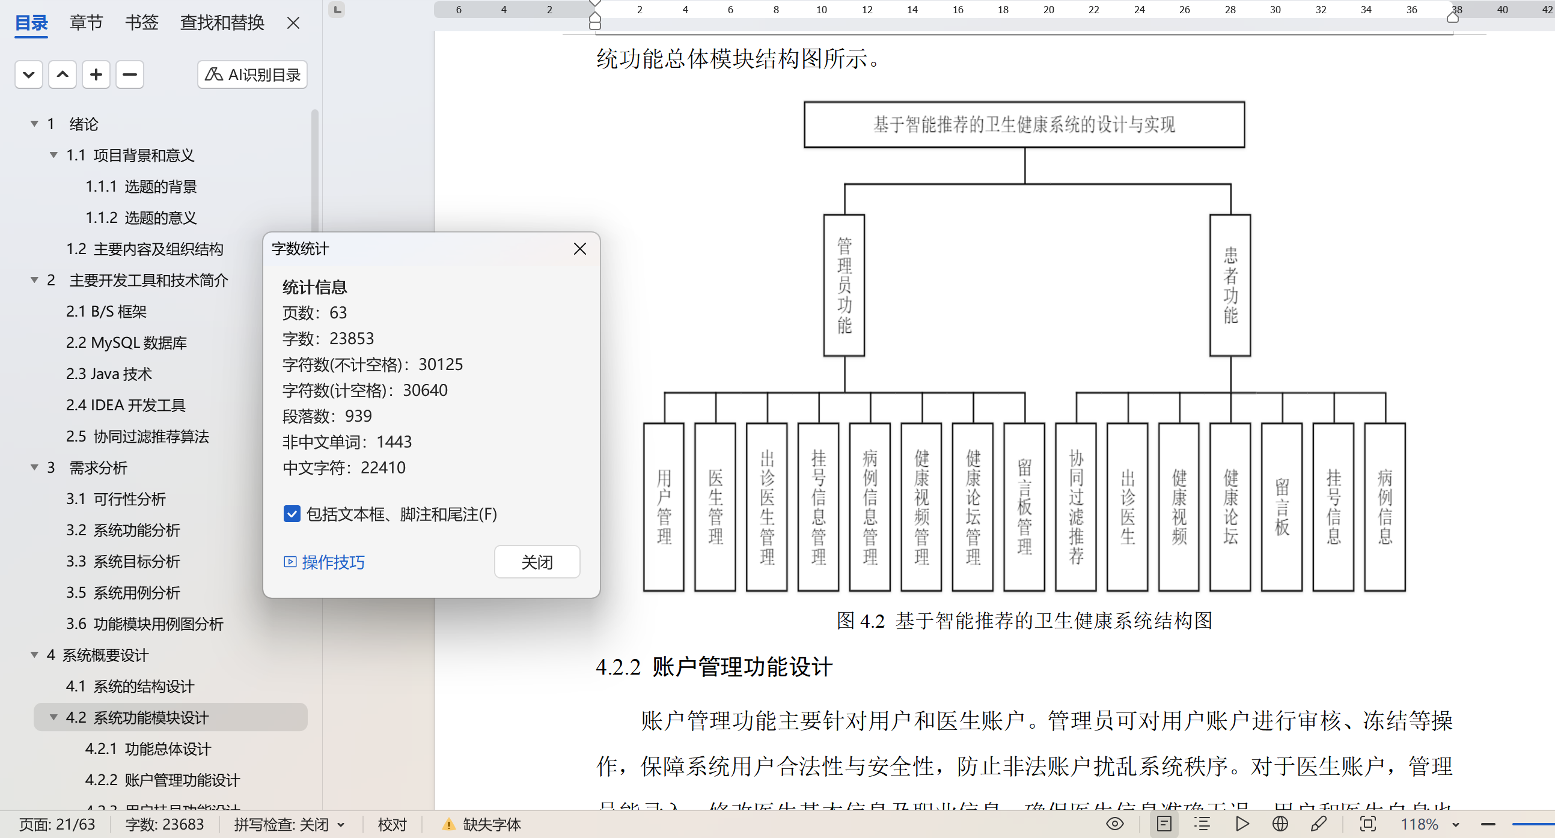Screen dimensions: 1555x838
Task: Collapse the 1 绪论 tree node
Action: coord(34,124)
